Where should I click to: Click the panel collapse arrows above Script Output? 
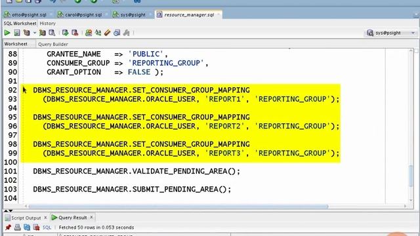(9, 211)
